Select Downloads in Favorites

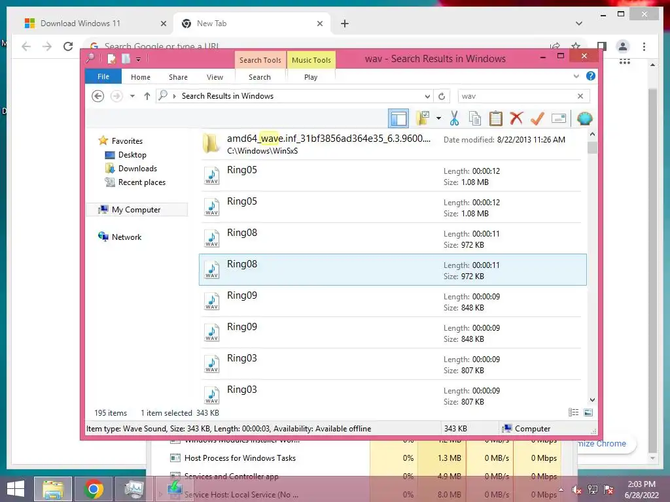point(137,169)
